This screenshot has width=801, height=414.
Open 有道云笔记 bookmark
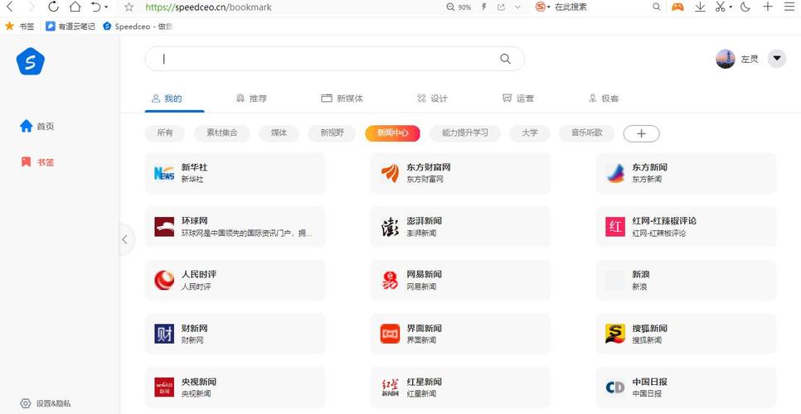70,26
